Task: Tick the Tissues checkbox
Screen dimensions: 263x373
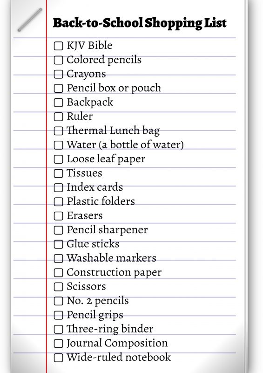Action: point(59,173)
